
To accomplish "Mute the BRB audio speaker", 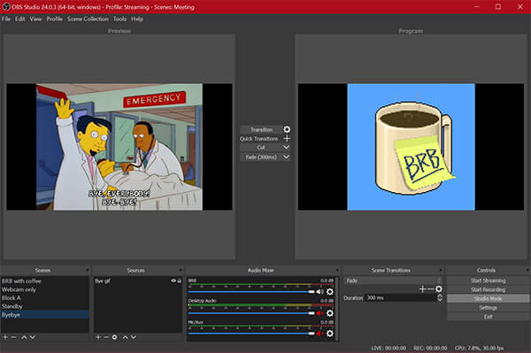I will point(319,292).
